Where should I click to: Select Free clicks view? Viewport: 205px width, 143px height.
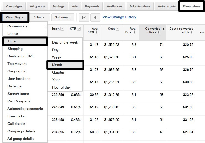25,116
